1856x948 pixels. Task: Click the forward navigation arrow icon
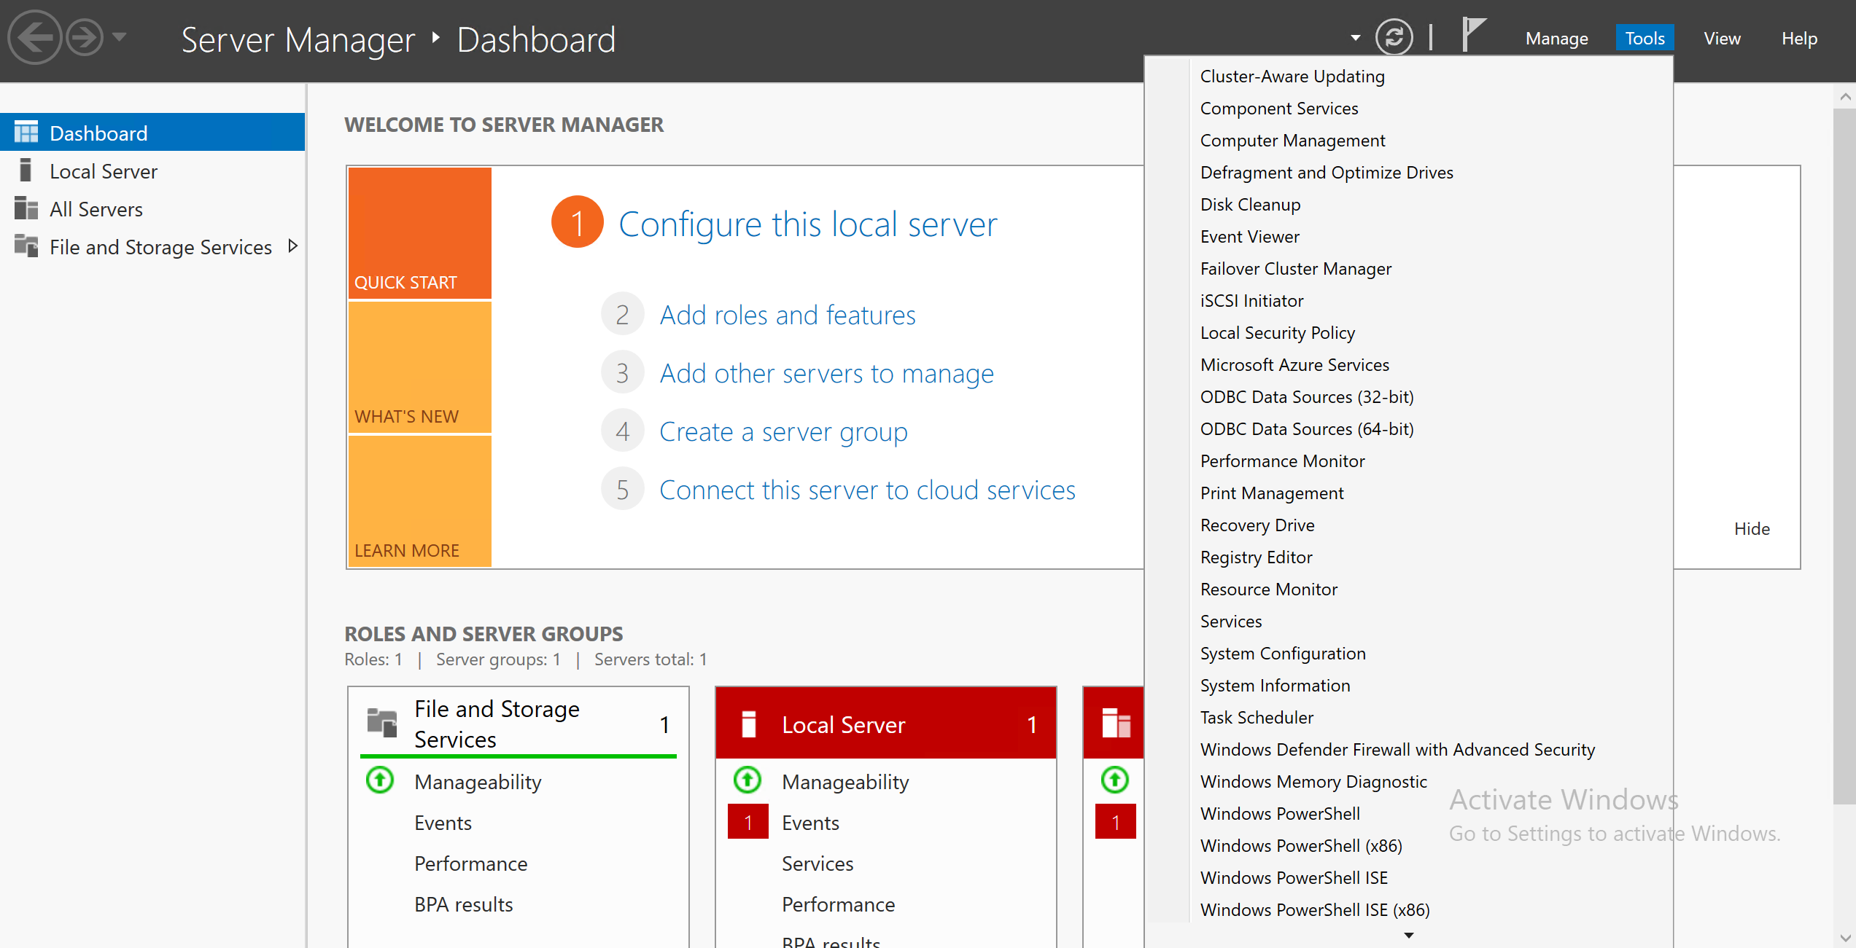coord(85,37)
